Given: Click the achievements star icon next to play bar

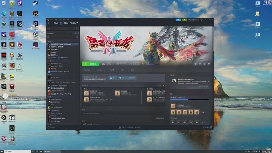Looking at the screenshot, I should (x=143, y=64).
